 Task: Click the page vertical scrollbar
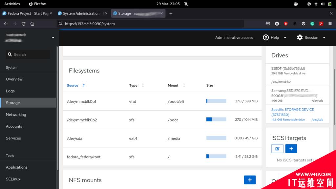[x=334, y=97]
